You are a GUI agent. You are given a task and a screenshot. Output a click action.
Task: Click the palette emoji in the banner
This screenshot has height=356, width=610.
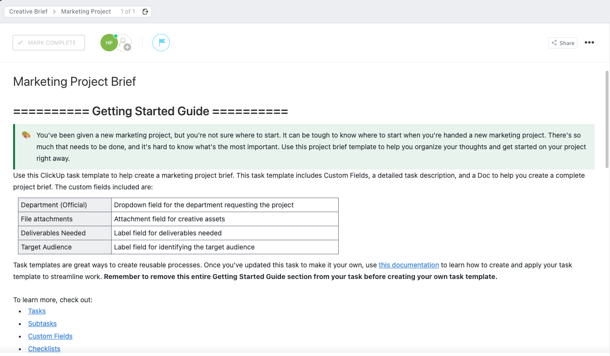click(26, 135)
